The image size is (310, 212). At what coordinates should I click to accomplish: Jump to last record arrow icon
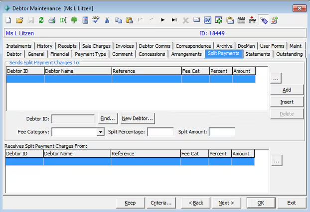[x=174, y=20]
